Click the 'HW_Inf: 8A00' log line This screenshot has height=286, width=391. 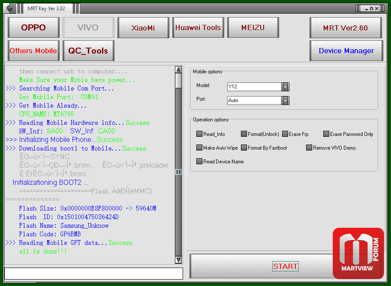coord(41,131)
